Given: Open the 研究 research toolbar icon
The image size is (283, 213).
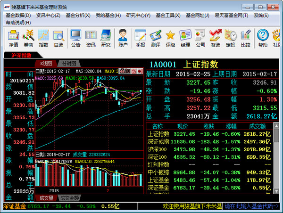Looking at the screenshot, I should [106, 39].
